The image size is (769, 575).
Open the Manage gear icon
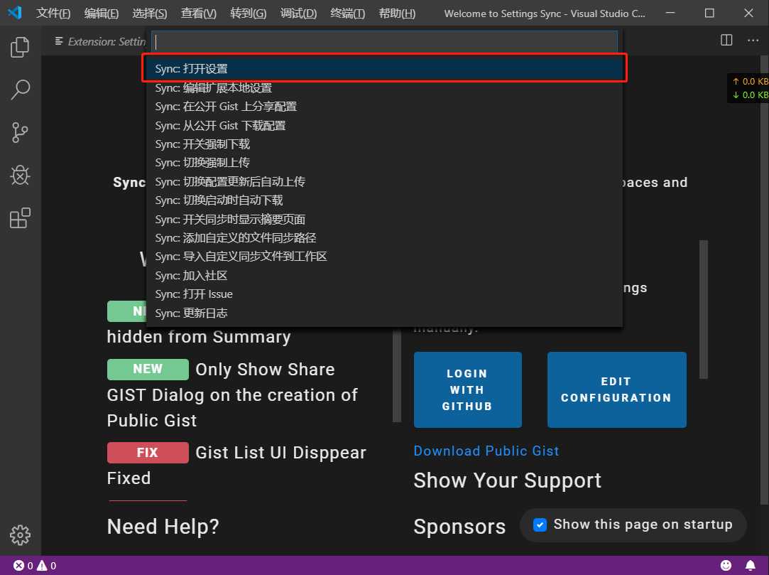[x=20, y=534]
